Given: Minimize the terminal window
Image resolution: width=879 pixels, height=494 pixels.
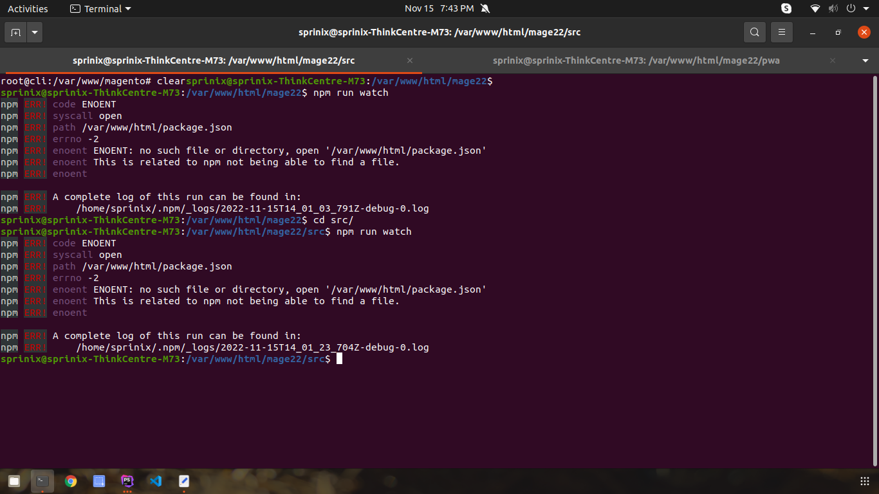Looking at the screenshot, I should (813, 32).
